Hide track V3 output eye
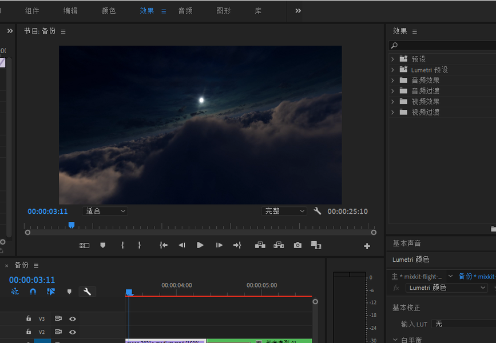This screenshot has height=343, width=496. click(73, 318)
